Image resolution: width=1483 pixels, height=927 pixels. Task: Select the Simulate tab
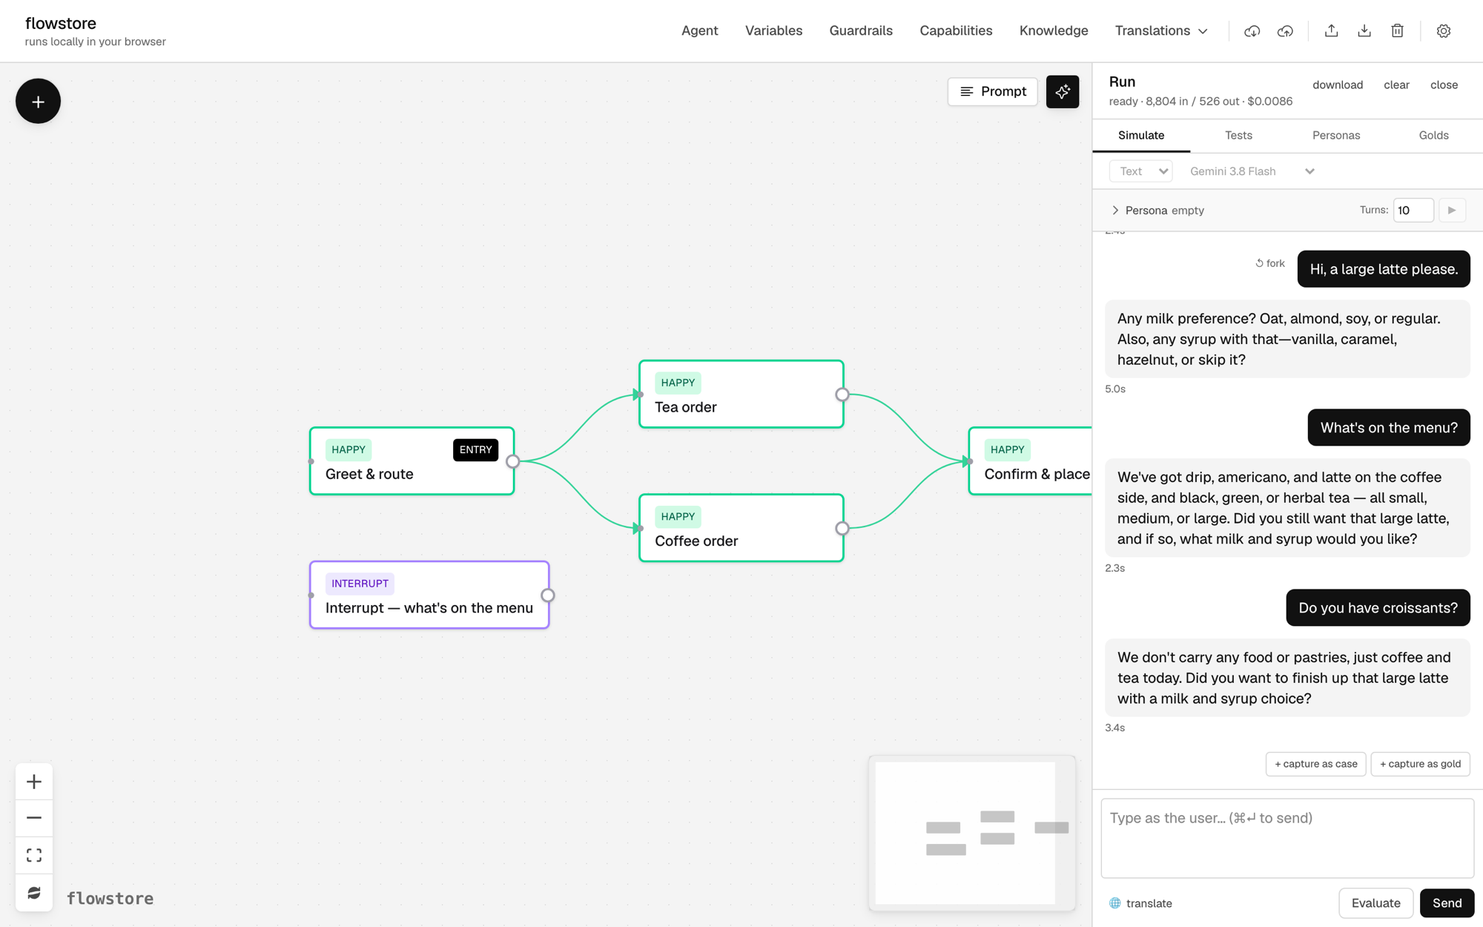point(1141,135)
